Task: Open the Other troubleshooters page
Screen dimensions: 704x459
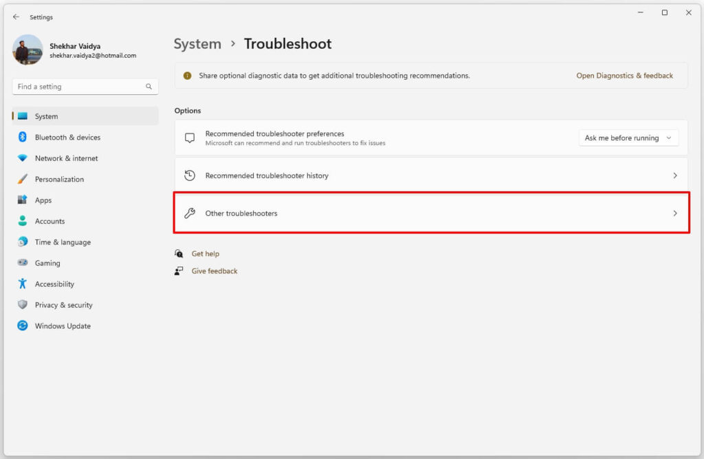Action: (x=432, y=213)
